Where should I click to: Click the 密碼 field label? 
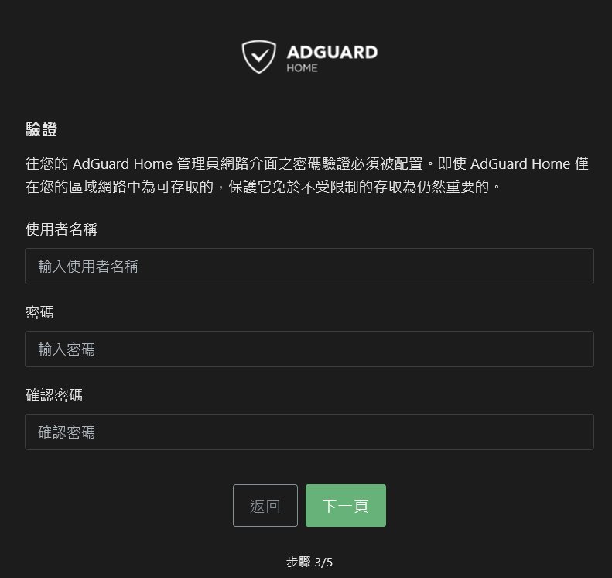tap(39, 312)
